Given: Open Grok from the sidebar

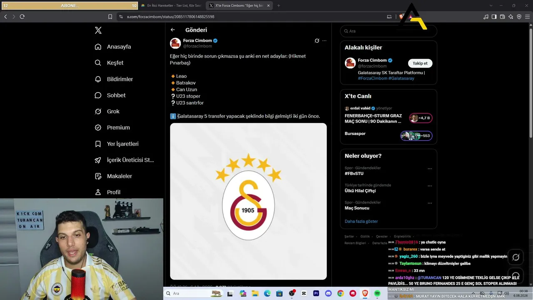Looking at the screenshot, I should click(107, 112).
